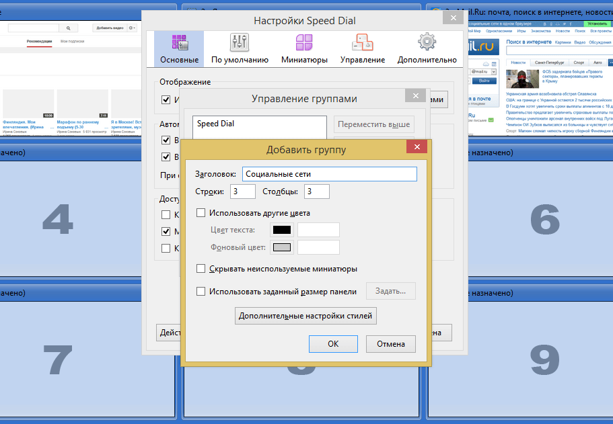This screenshot has height=424, width=613.
Task: Click the Столбцы number field
Action: 317,192
